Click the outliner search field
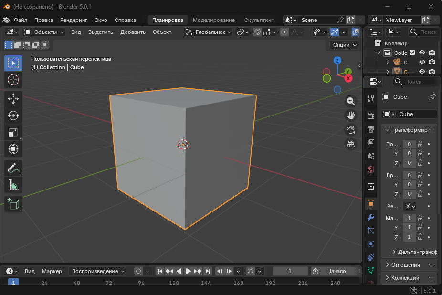 [423, 32]
